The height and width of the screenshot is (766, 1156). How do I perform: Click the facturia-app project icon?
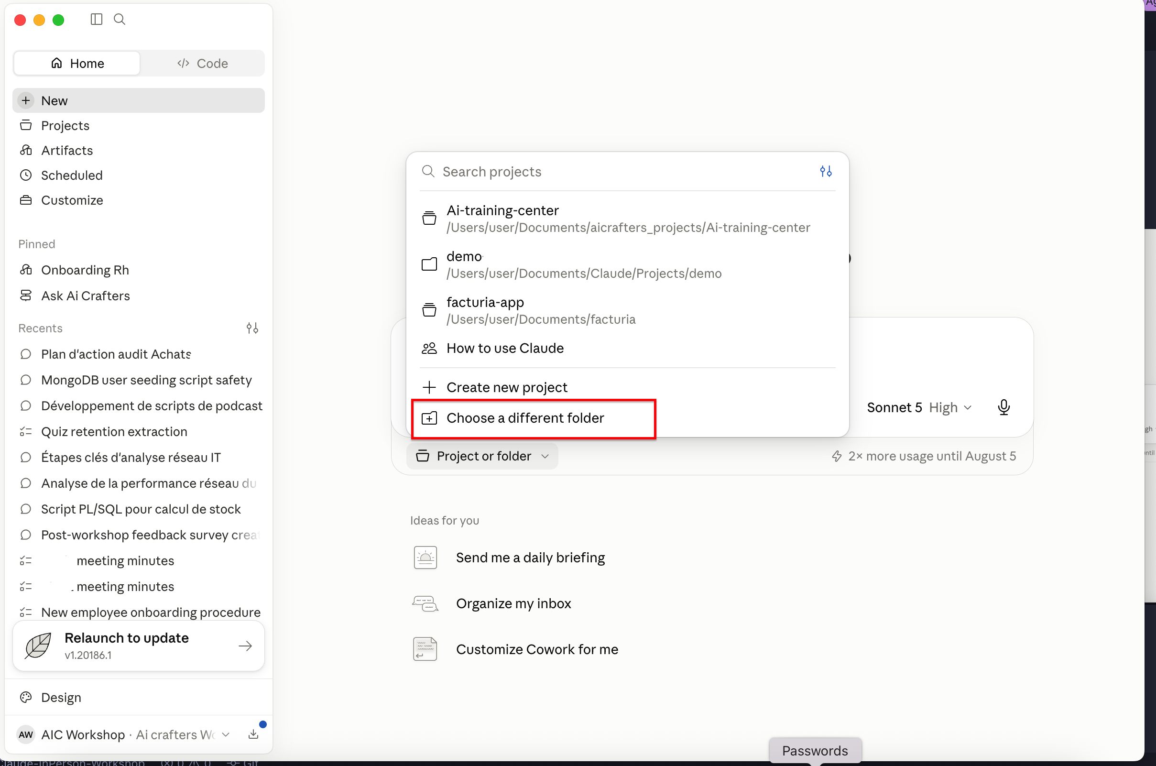click(x=429, y=310)
